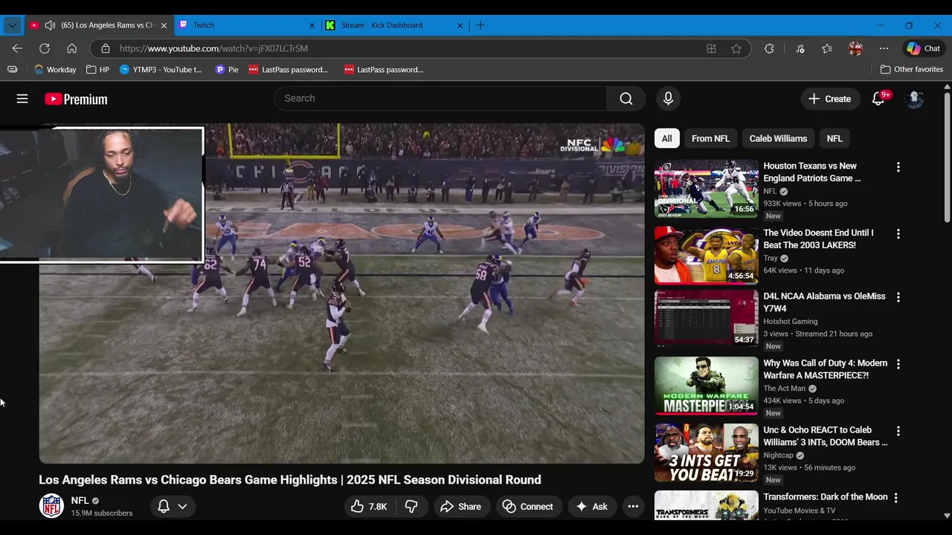Open browser extensions puzzle icon

coord(769,48)
